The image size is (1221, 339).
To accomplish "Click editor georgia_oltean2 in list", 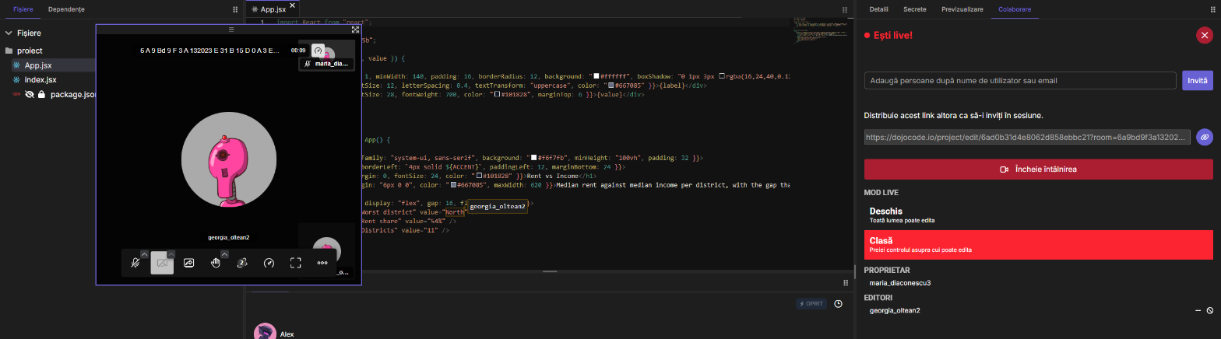I will pos(895,310).
